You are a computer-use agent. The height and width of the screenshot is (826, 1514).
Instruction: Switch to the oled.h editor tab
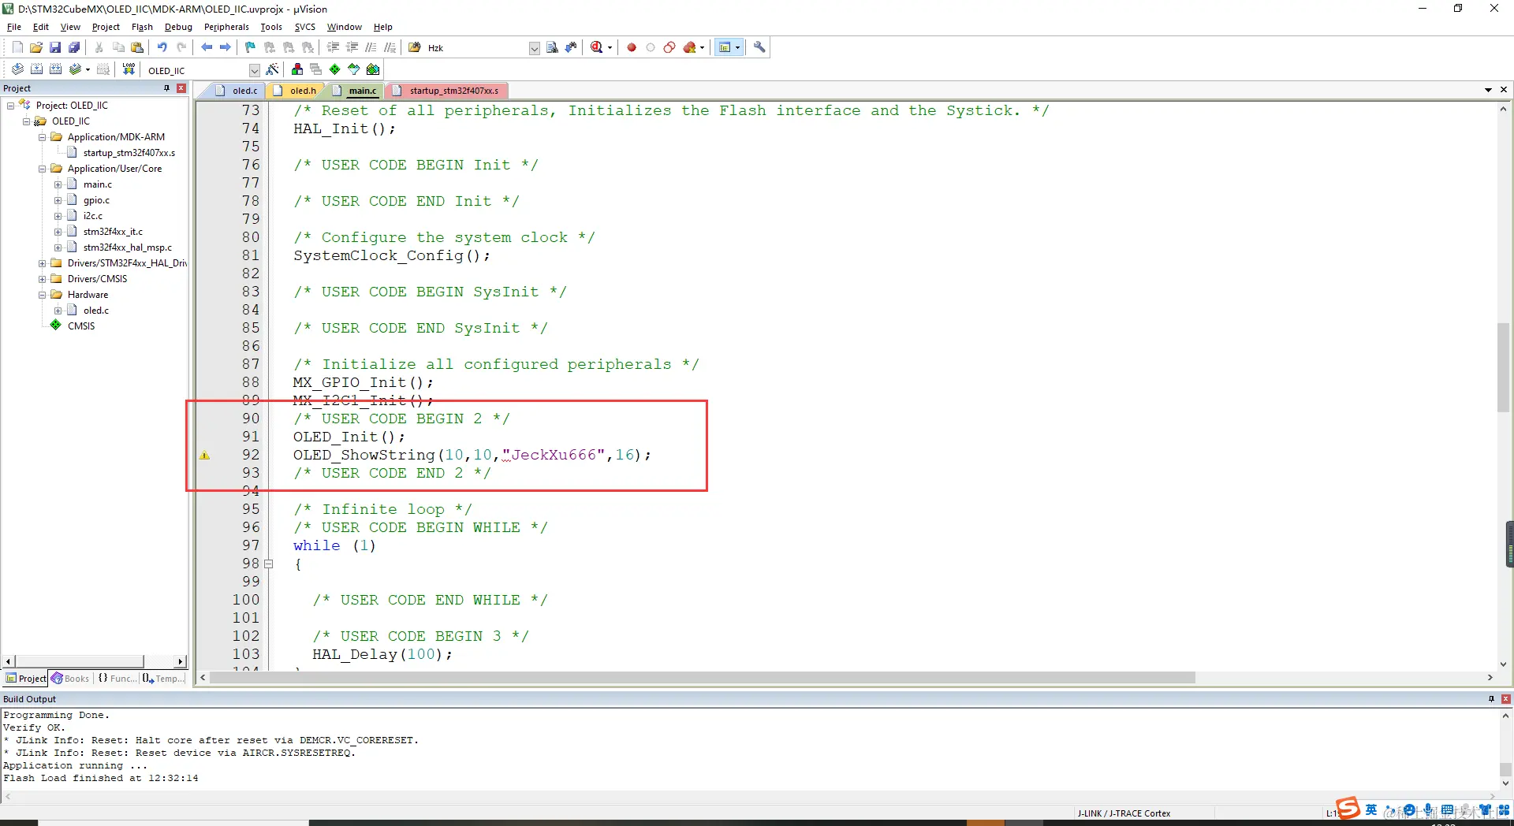pyautogui.click(x=295, y=91)
